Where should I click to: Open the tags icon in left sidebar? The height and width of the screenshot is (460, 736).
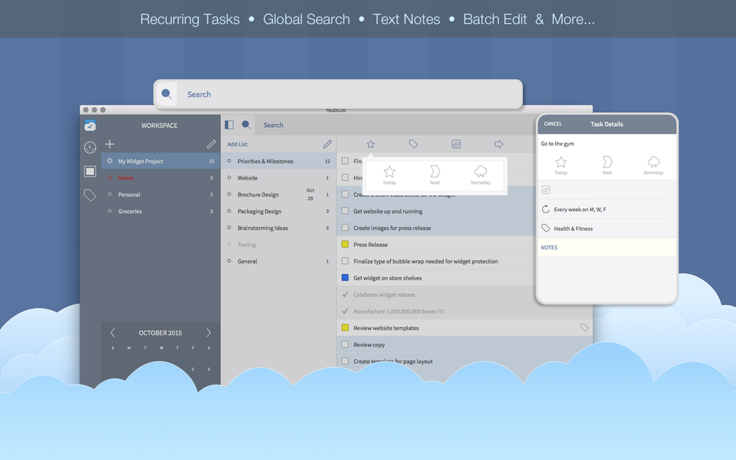pyautogui.click(x=90, y=196)
